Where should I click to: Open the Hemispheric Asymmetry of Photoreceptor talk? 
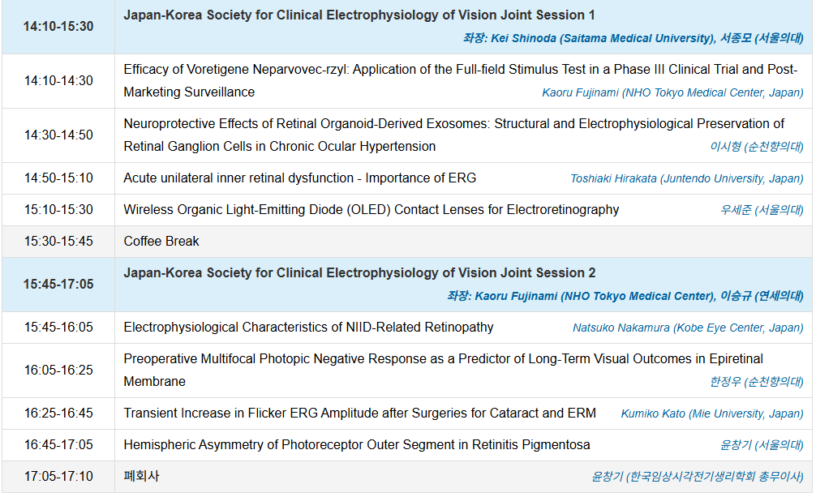[356, 445]
